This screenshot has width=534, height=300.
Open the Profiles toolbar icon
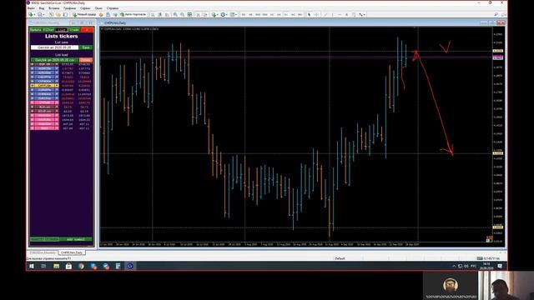pyautogui.click(x=40, y=15)
